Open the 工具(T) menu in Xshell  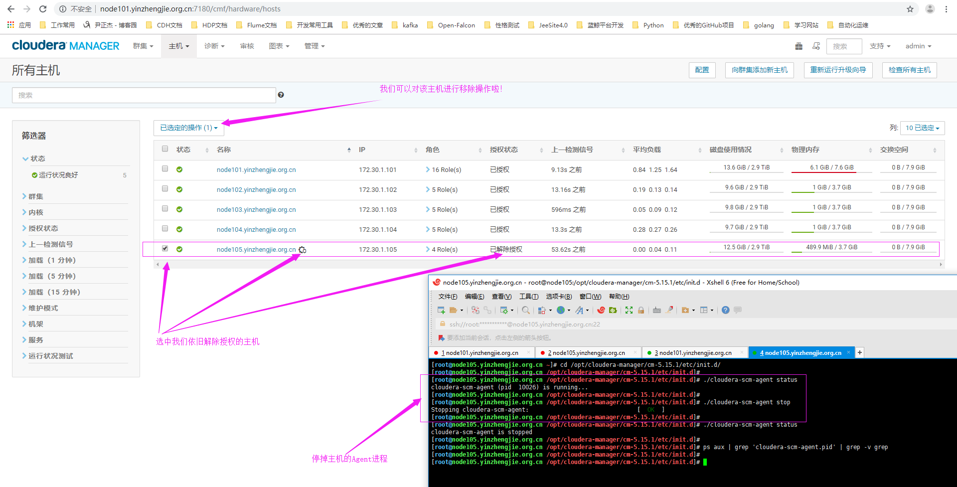(529, 297)
